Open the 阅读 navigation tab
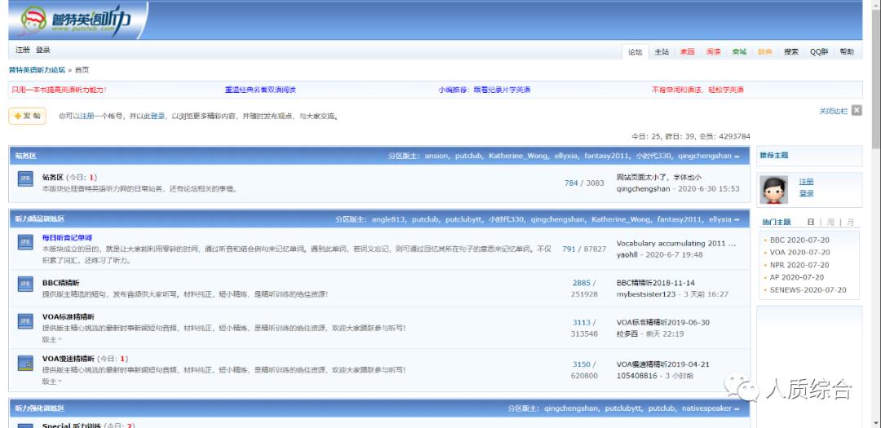The height and width of the screenshot is (428, 881). click(714, 51)
